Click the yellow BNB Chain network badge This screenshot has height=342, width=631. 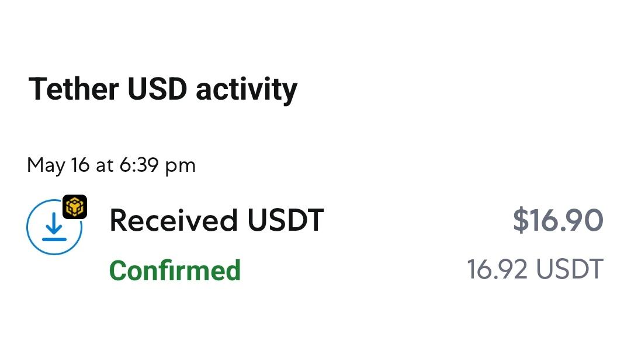click(x=75, y=207)
